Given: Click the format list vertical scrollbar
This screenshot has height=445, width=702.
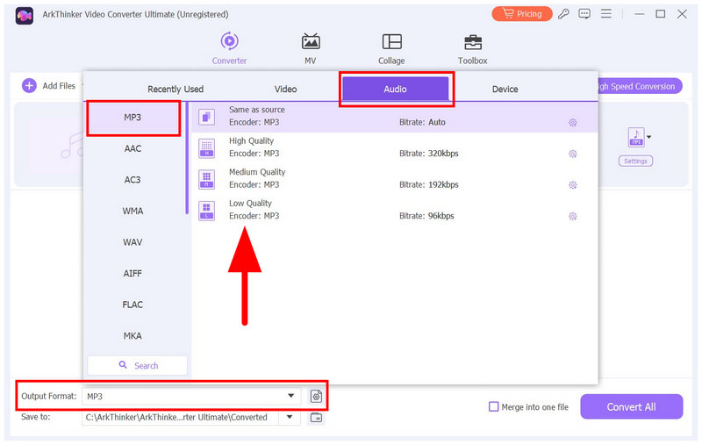Looking at the screenshot, I should 187,159.
